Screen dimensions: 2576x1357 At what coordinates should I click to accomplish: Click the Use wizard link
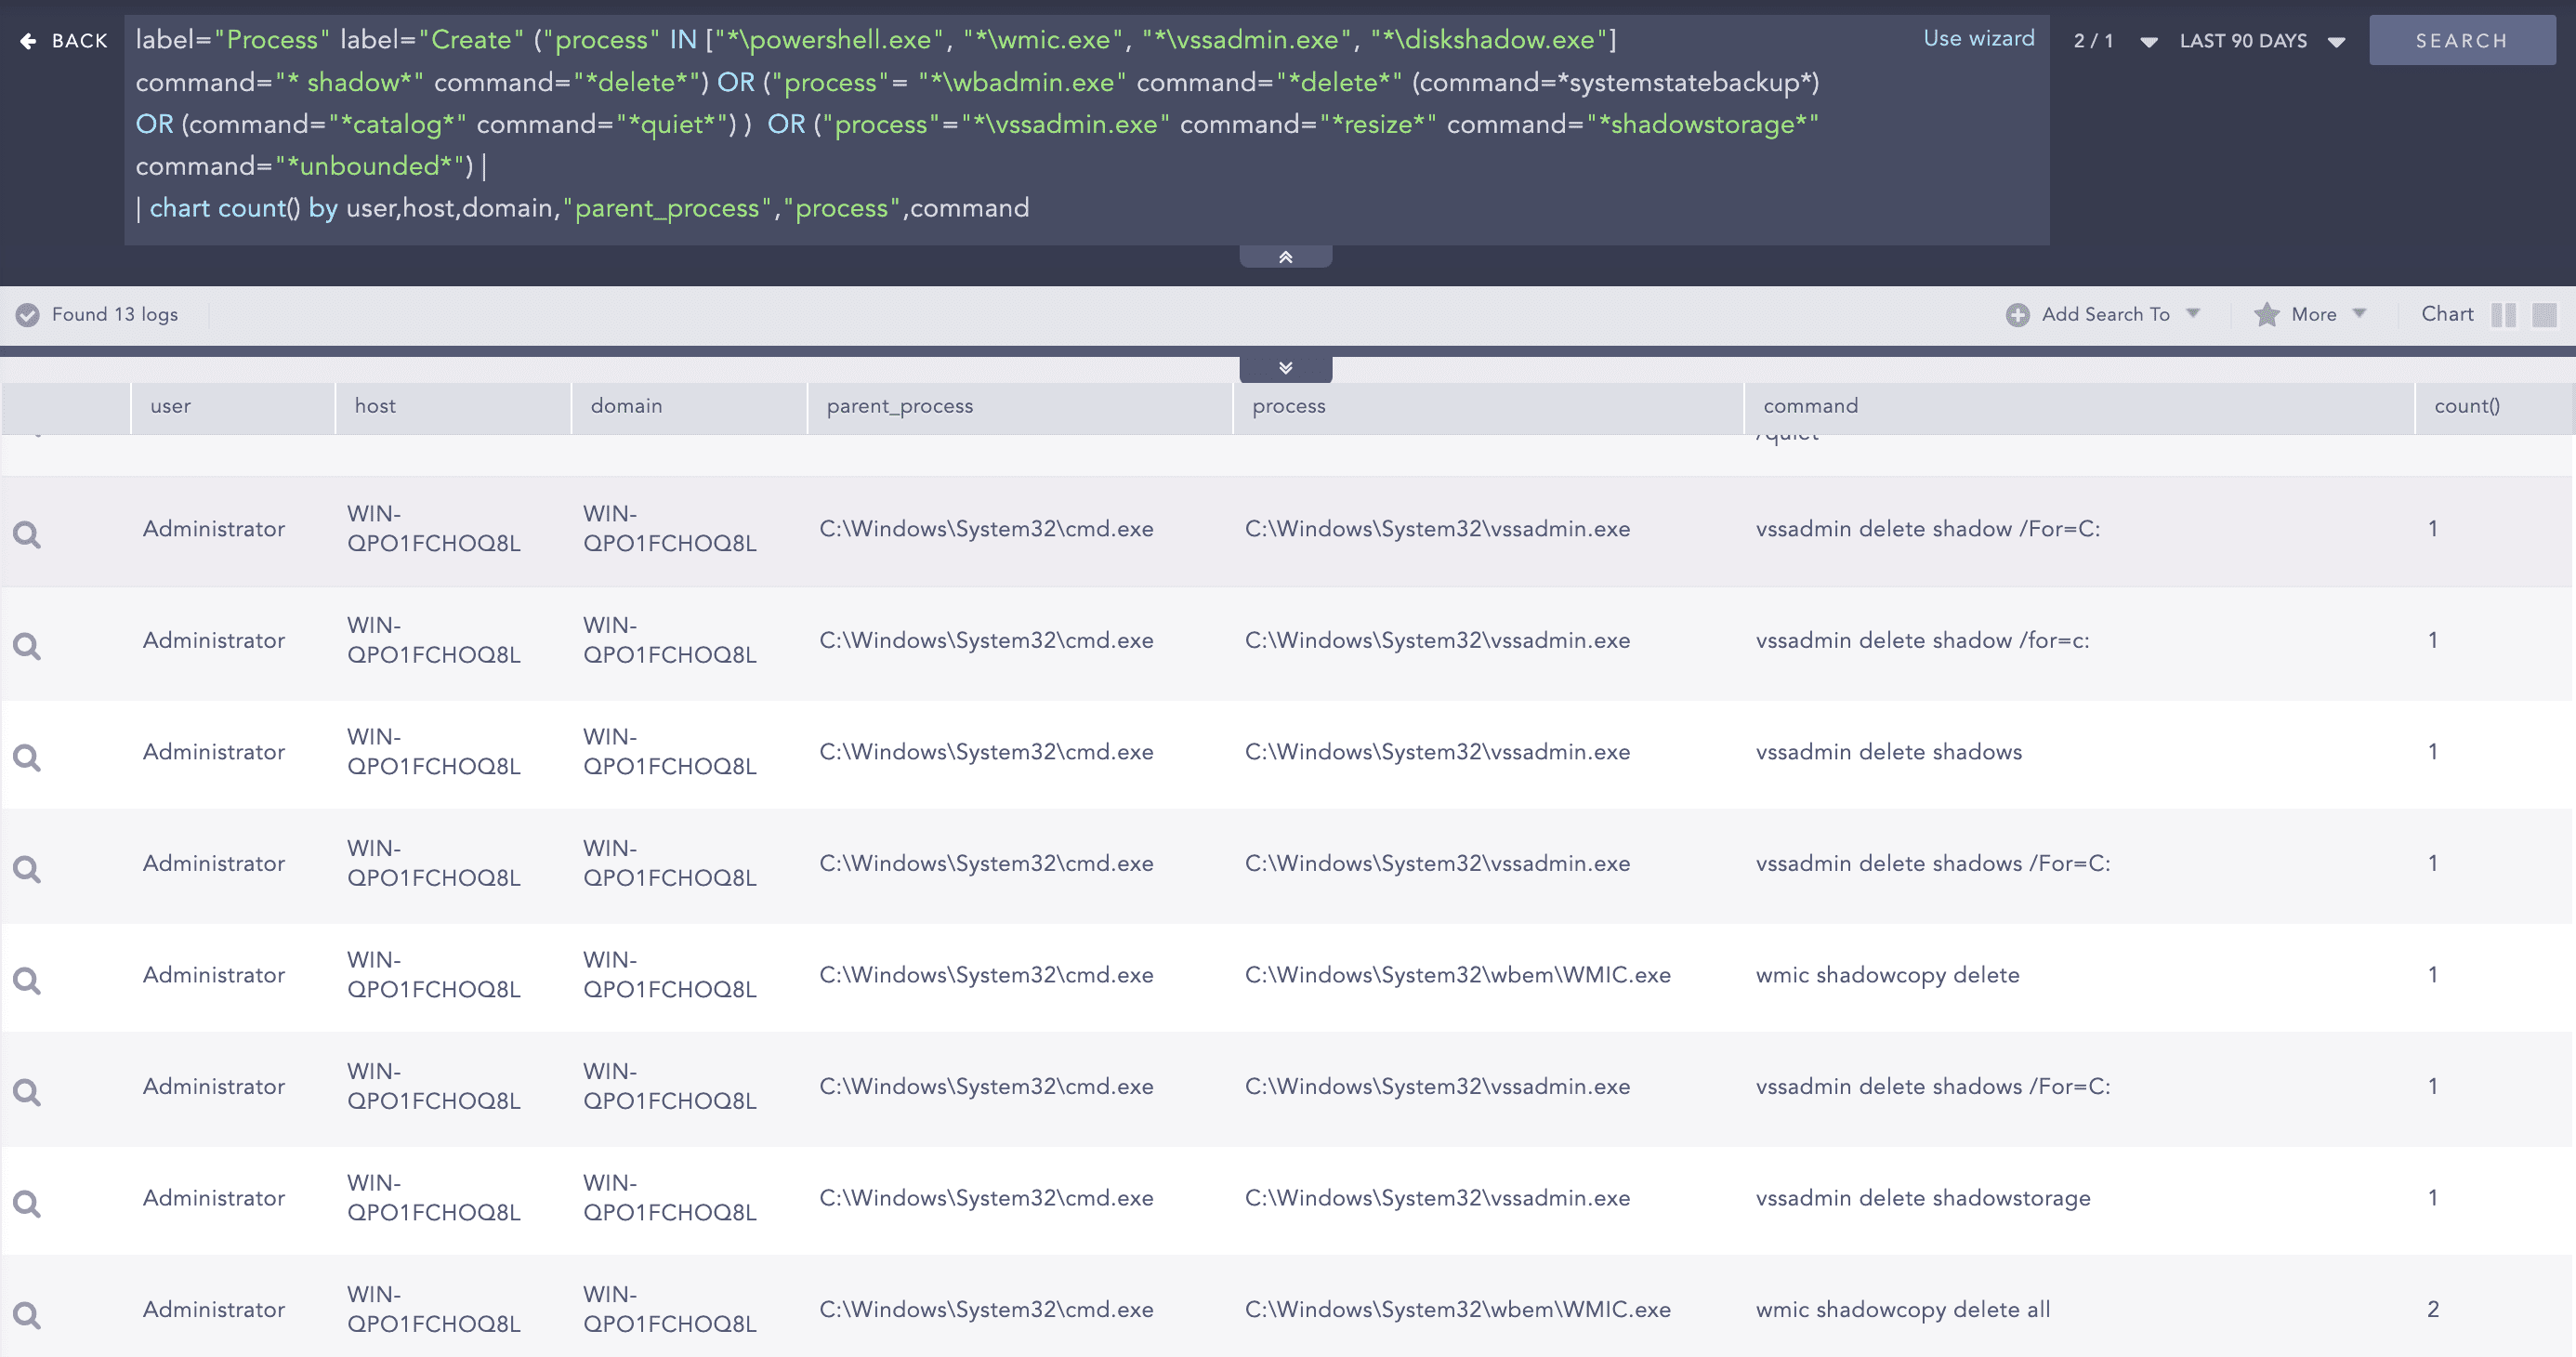click(x=1978, y=38)
